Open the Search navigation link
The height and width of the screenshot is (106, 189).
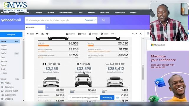[91, 12]
